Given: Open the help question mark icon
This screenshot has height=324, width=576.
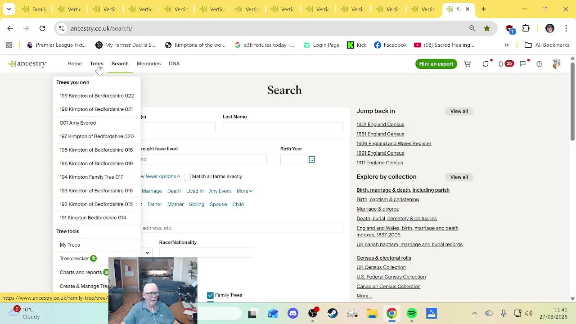Looking at the screenshot, I should pos(539,64).
